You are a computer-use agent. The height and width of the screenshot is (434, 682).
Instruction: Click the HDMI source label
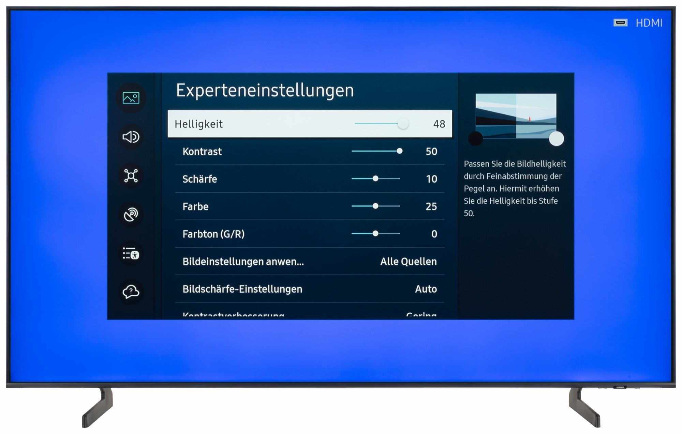click(x=649, y=23)
